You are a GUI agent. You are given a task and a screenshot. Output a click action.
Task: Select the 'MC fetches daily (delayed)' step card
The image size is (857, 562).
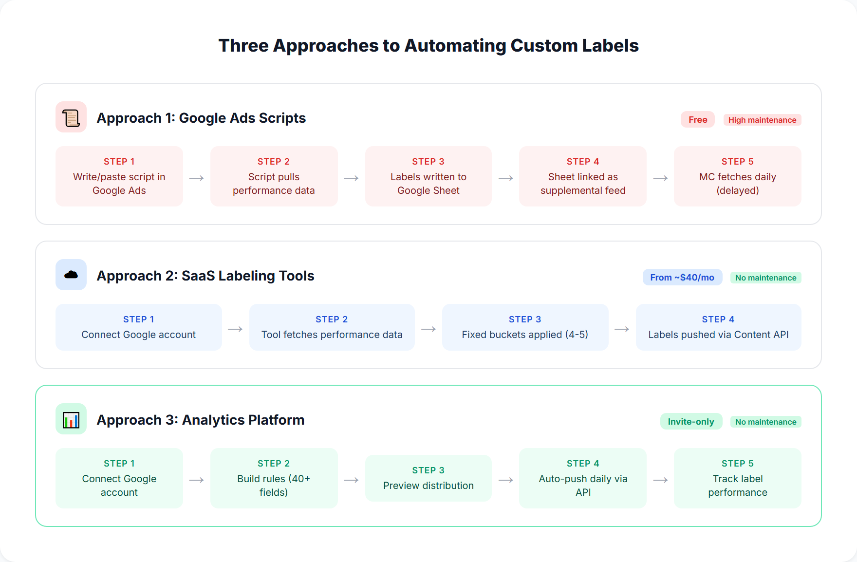tap(737, 176)
